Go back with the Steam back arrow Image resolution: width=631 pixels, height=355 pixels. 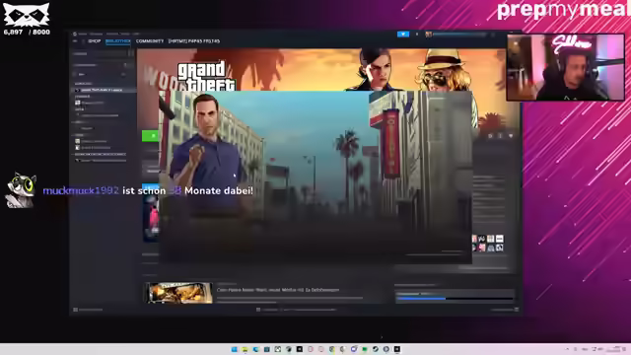click(75, 41)
